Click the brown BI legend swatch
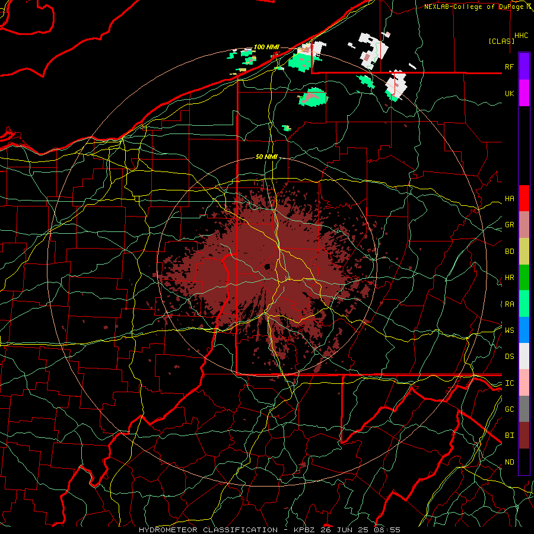Screen dimensions: 534x534 click(x=524, y=436)
